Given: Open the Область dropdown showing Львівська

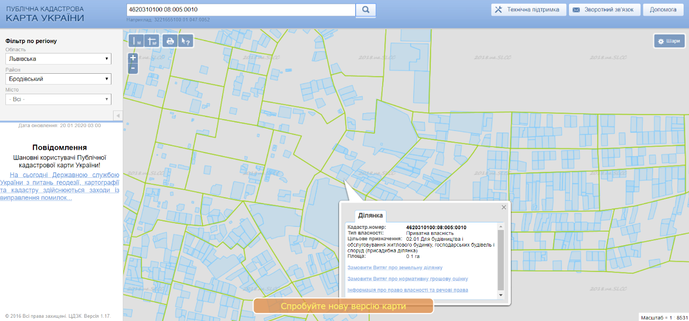Looking at the screenshot, I should 58,59.
